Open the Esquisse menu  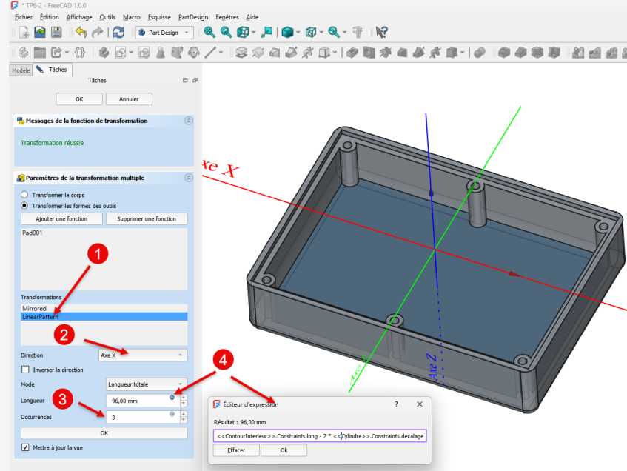point(158,16)
